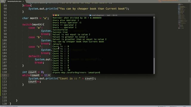Image resolution: width=191 pixels, height=107 pixels.
Task: Click the highlighted 'count' on line 113
Action: coord(33,81)
